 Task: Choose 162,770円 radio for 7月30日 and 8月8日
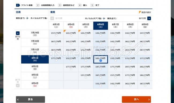pyautogui.click(x=130, y=44)
